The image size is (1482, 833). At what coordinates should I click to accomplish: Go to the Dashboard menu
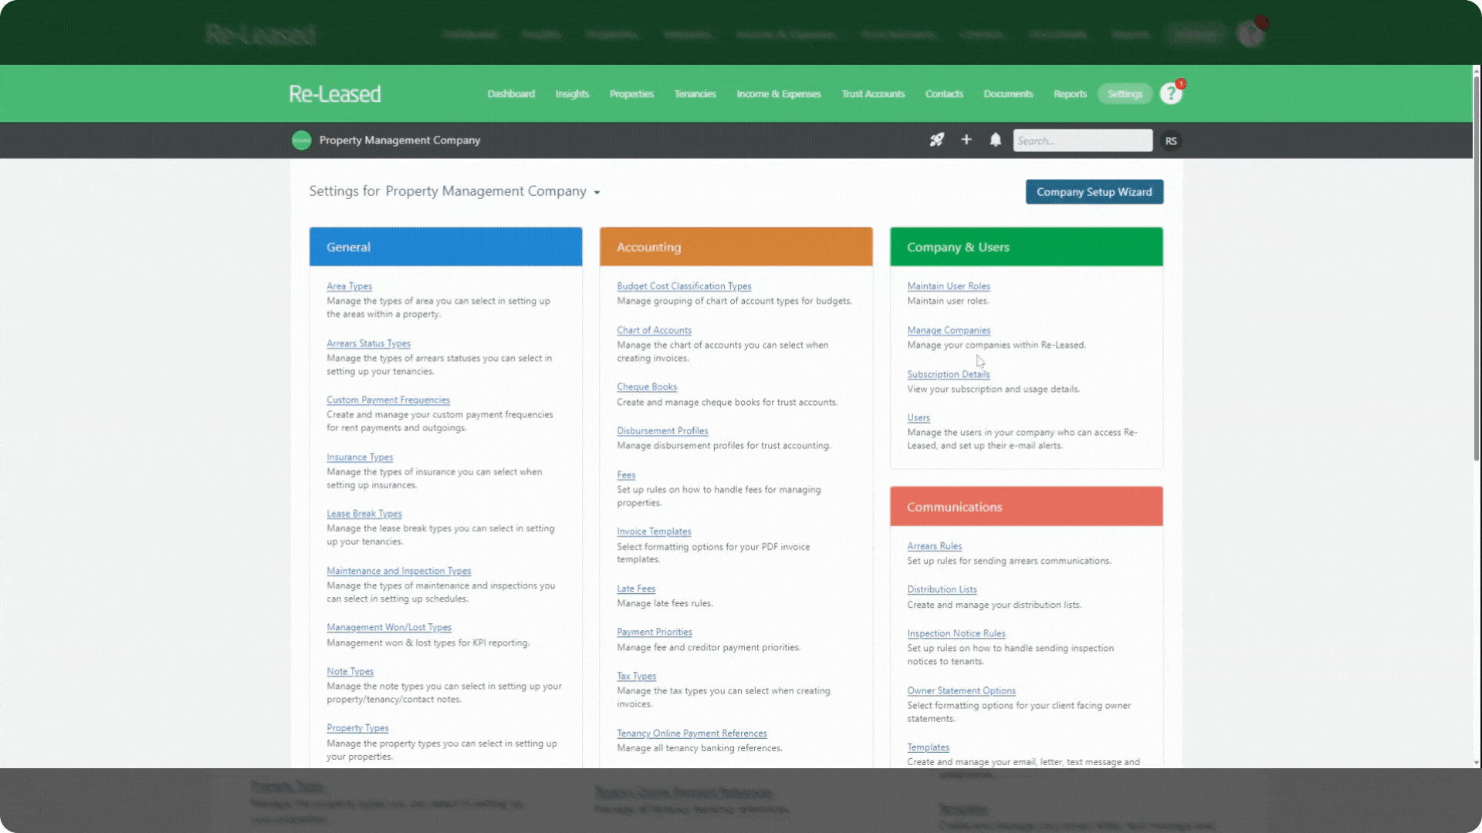pyautogui.click(x=510, y=94)
